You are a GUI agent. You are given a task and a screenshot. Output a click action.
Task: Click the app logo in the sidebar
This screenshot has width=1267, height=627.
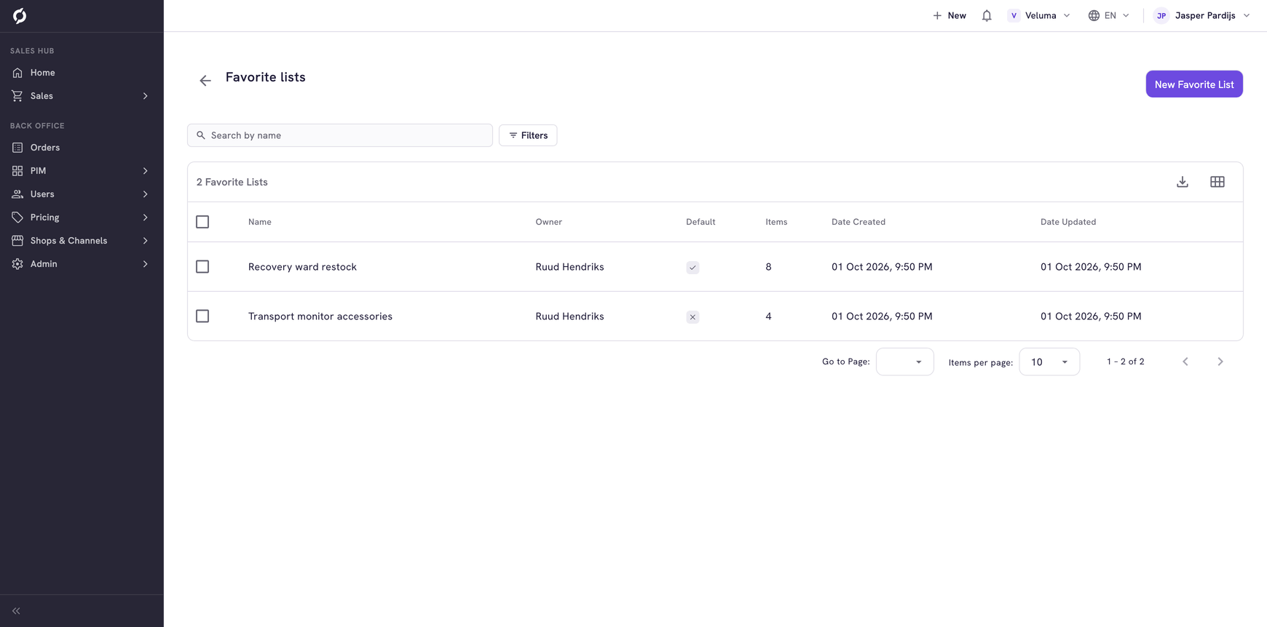pyautogui.click(x=20, y=15)
